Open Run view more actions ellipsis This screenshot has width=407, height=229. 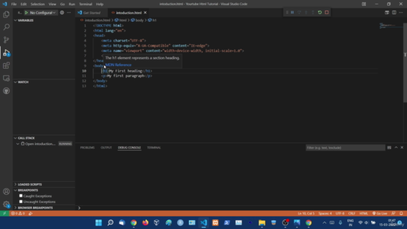click(69, 13)
